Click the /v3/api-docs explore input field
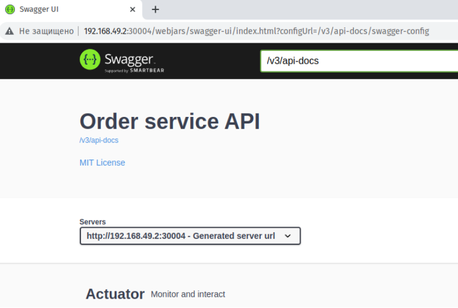 359,61
